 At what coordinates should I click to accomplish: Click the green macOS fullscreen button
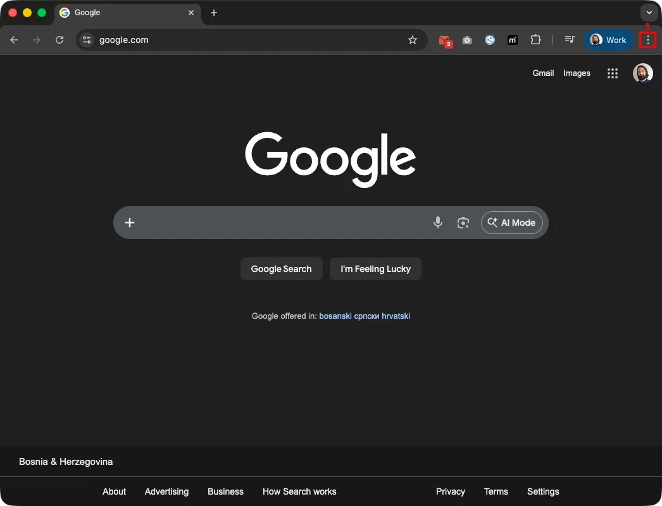(42, 13)
